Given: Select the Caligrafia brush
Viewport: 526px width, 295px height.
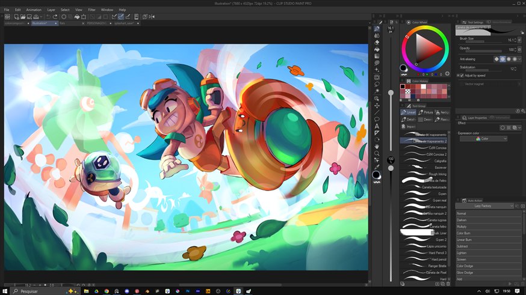Looking at the screenshot, I should [423, 161].
